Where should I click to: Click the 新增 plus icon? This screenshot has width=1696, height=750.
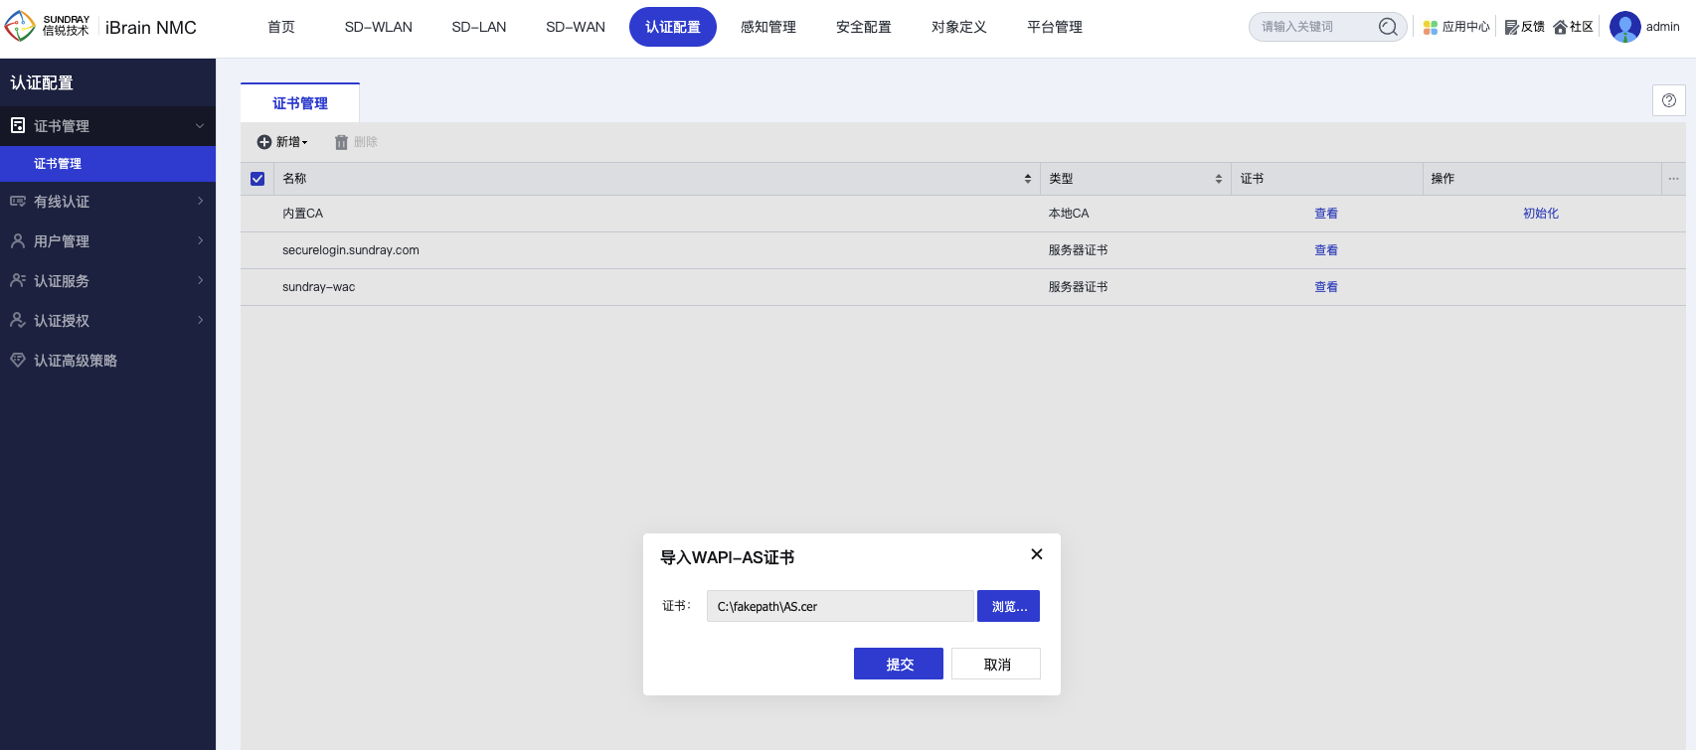pyautogui.click(x=264, y=142)
